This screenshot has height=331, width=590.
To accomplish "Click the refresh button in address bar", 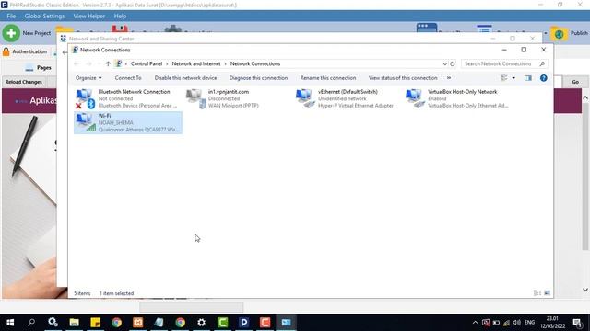I will 453,63.
